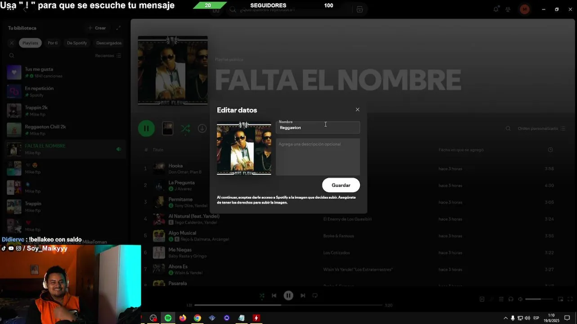The height and width of the screenshot is (324, 577).
Task: Toggle smart shuffle beside the green pause button
Action: (x=185, y=129)
